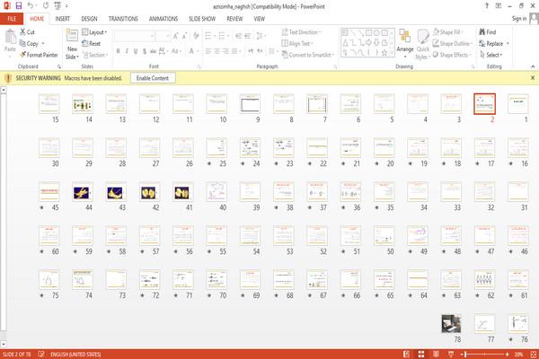Image resolution: width=539 pixels, height=359 pixels.
Task: Open the Shape Effects dropdown
Action: click(x=452, y=55)
